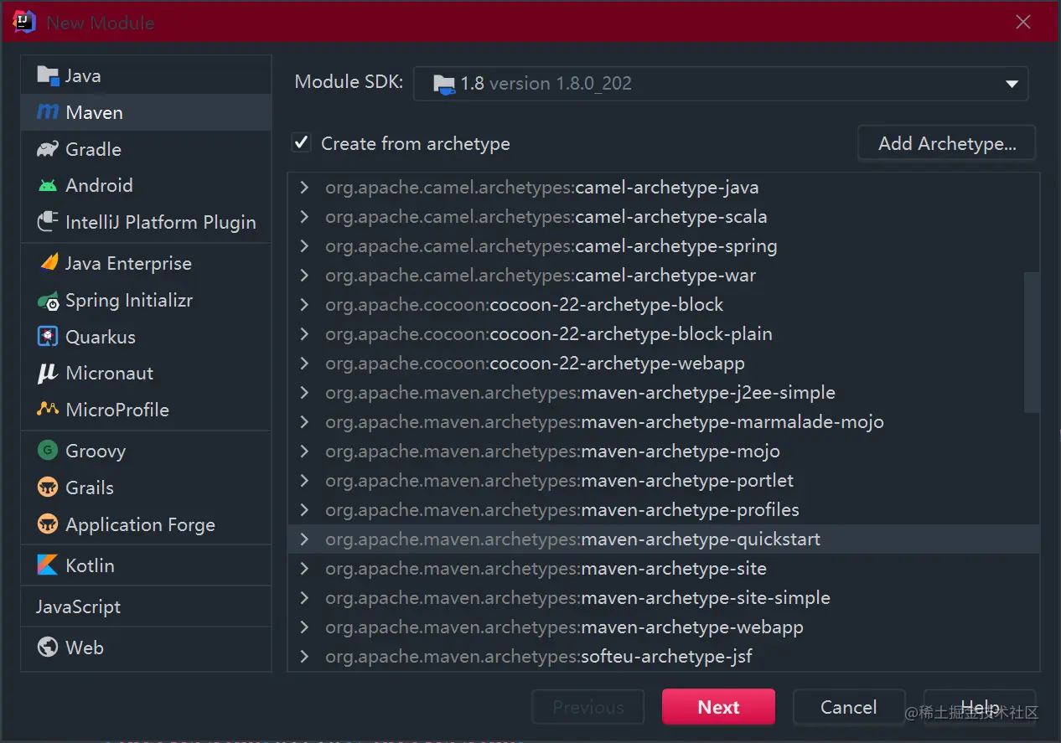Select the Quarkus module type
1061x743 pixels.
[146, 337]
